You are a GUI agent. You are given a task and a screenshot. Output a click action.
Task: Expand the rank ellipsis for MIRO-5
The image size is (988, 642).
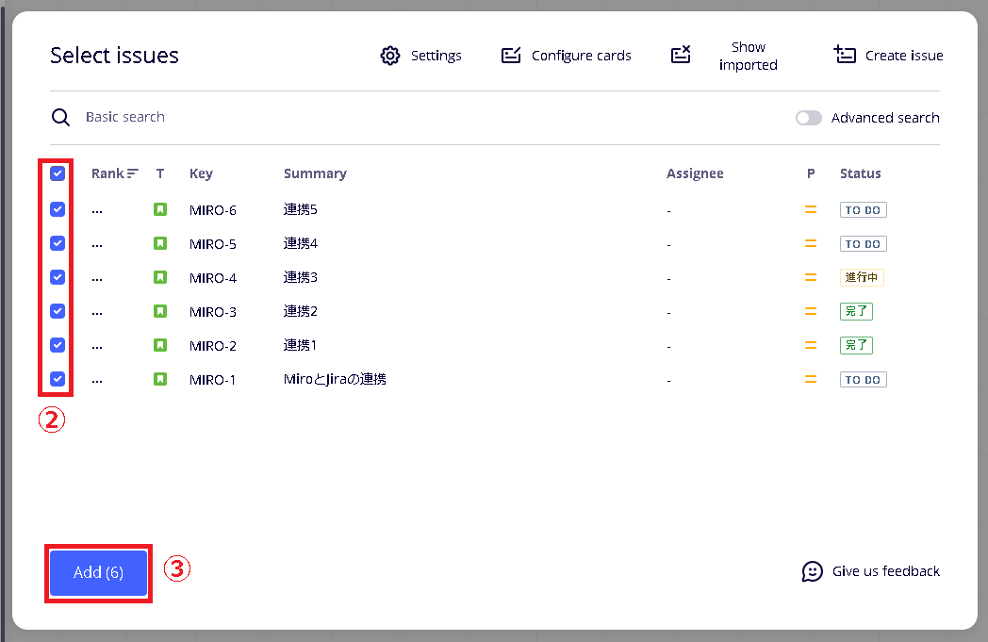[97, 244]
